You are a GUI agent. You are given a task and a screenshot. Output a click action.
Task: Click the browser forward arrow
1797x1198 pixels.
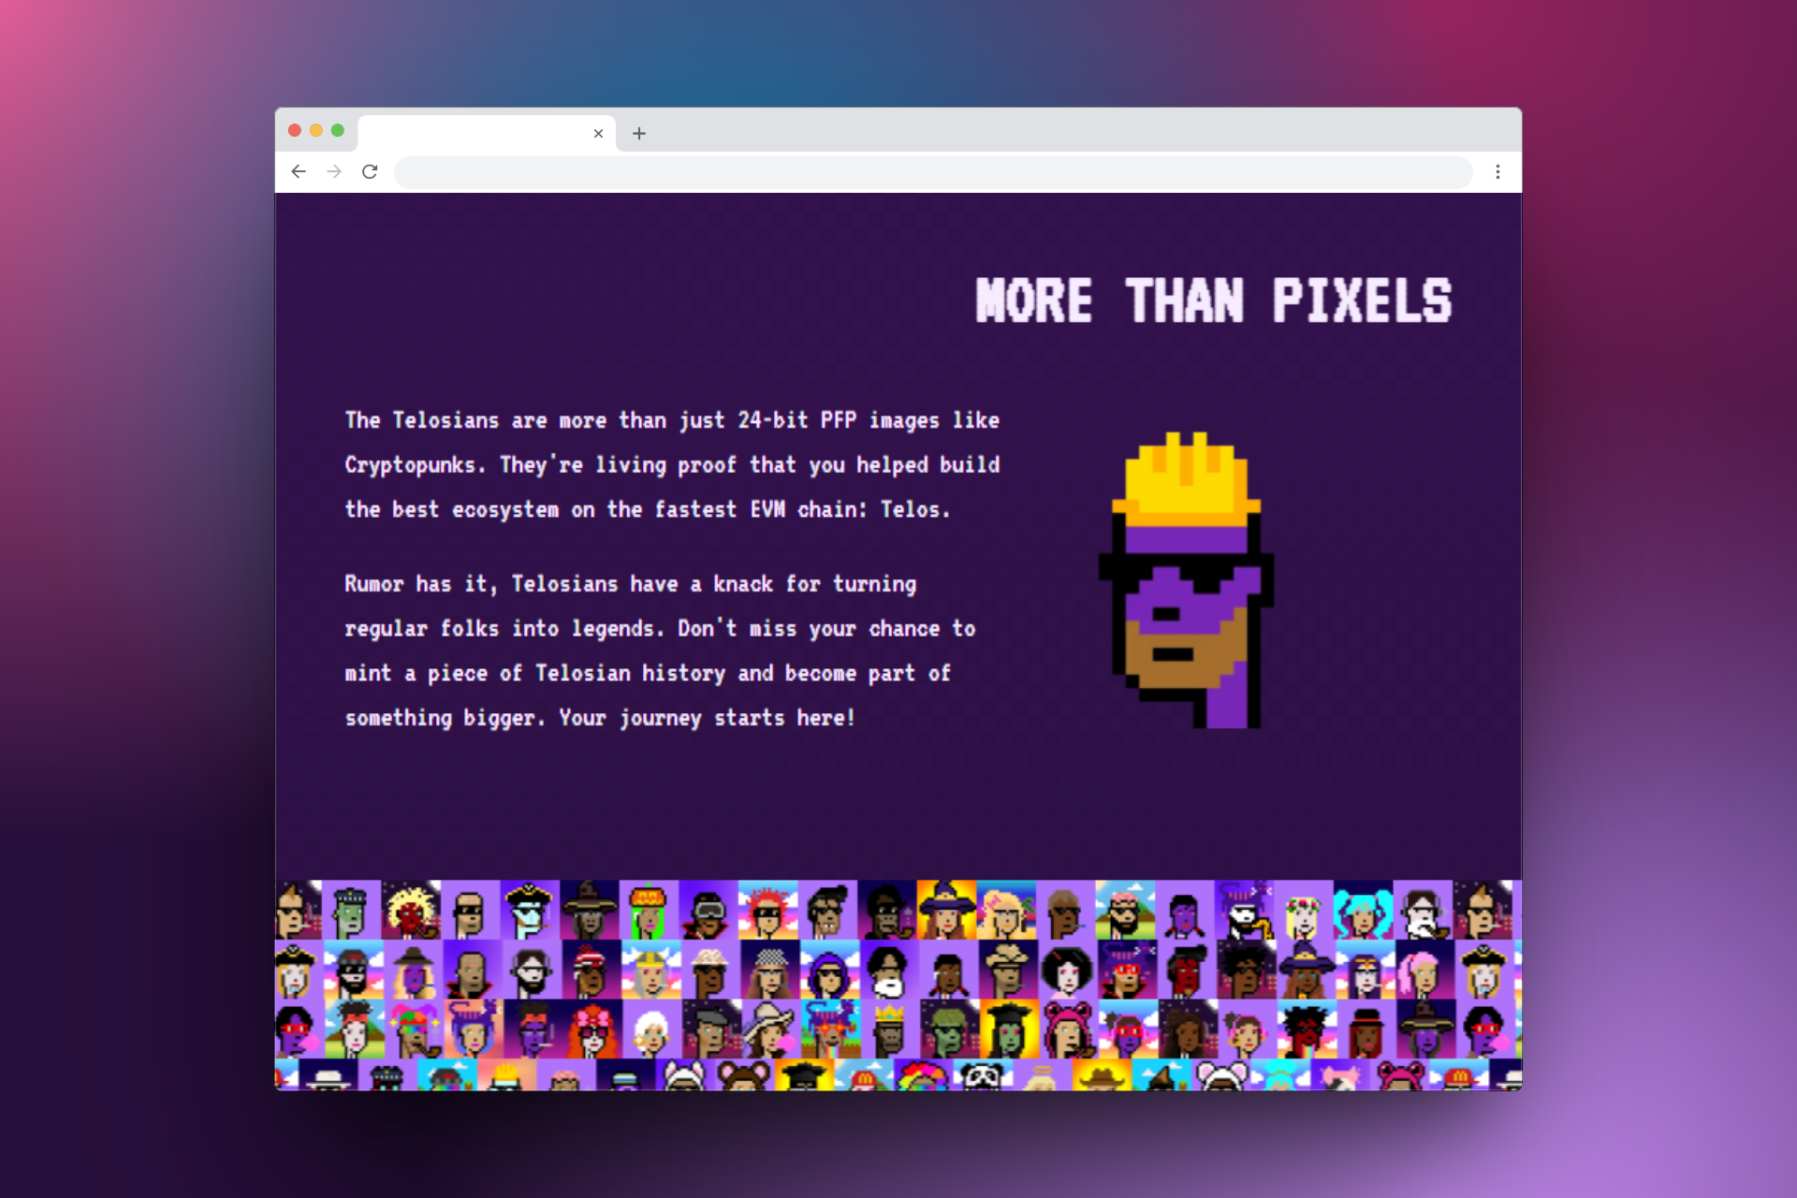pos(334,171)
